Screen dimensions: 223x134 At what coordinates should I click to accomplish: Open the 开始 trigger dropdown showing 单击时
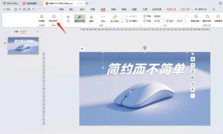tap(170, 16)
